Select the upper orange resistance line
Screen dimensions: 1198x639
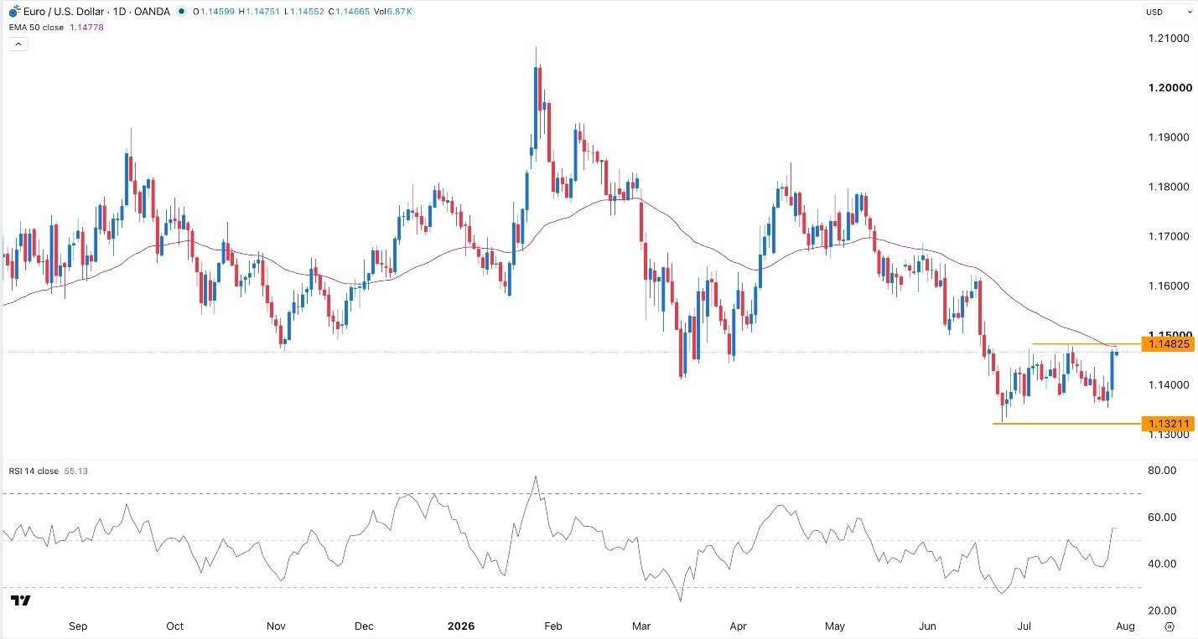coord(1086,344)
